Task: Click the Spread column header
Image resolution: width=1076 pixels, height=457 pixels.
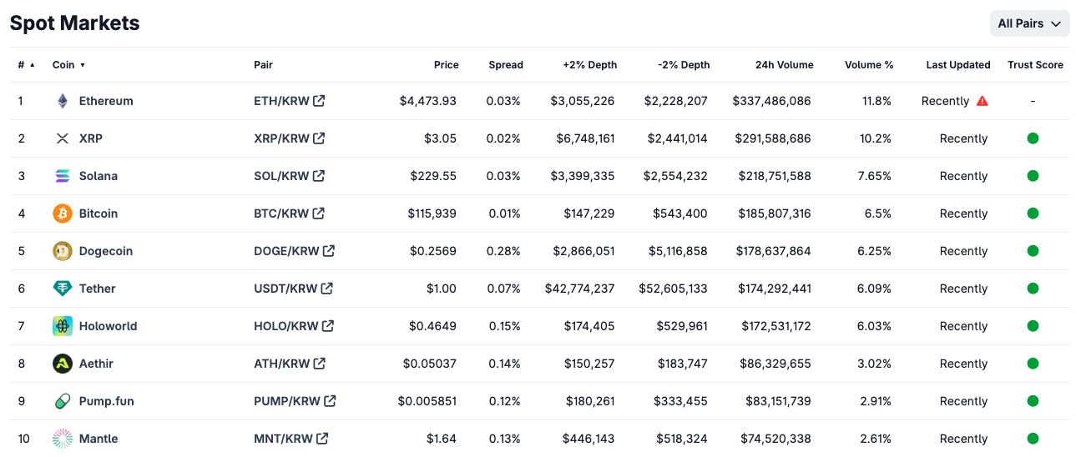Action: (506, 65)
